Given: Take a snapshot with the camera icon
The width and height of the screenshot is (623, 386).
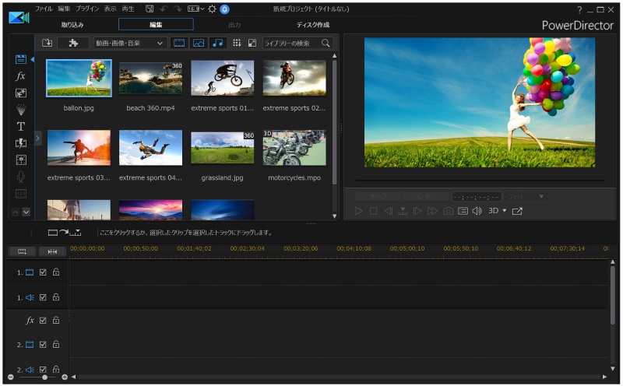Looking at the screenshot, I should [x=449, y=211].
